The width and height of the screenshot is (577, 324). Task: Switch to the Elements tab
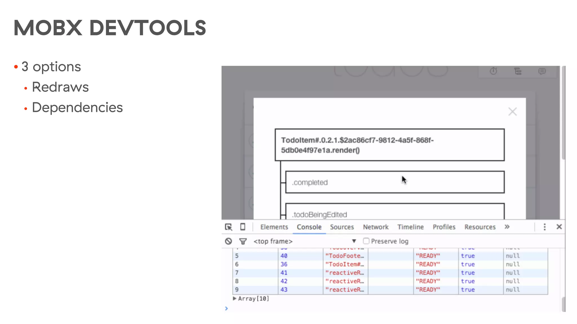274,227
